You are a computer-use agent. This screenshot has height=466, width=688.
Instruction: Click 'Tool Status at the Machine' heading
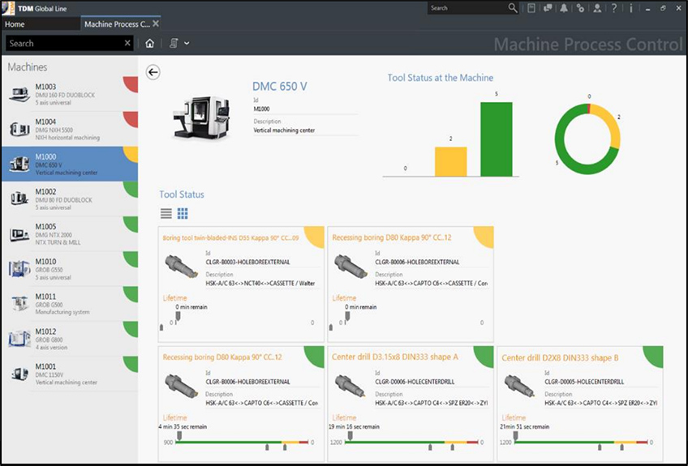pyautogui.click(x=440, y=78)
